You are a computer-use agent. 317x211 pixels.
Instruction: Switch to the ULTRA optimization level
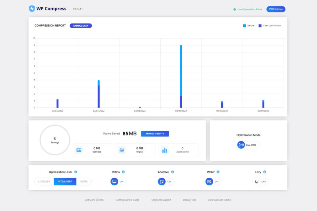(x=84, y=182)
